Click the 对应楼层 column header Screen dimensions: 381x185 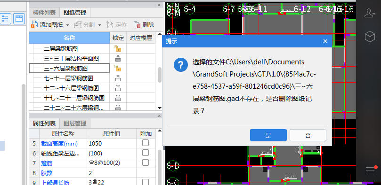point(141,38)
